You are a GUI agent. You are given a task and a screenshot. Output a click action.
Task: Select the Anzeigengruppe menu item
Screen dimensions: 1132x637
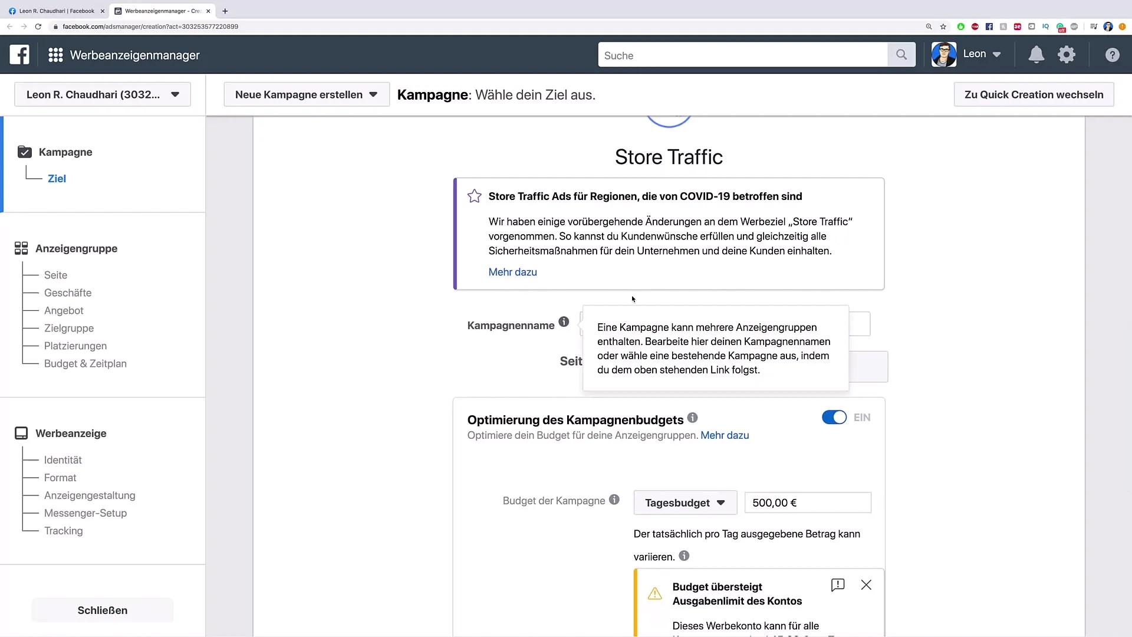point(76,249)
